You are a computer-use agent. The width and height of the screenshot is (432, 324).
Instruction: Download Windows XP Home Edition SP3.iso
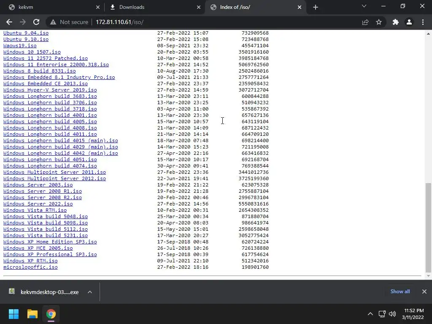click(50, 242)
